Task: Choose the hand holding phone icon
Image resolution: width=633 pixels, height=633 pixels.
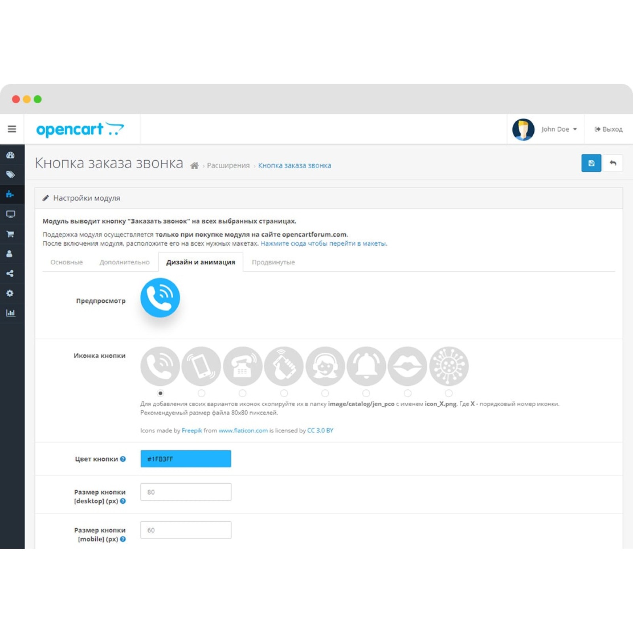Action: coord(284,366)
